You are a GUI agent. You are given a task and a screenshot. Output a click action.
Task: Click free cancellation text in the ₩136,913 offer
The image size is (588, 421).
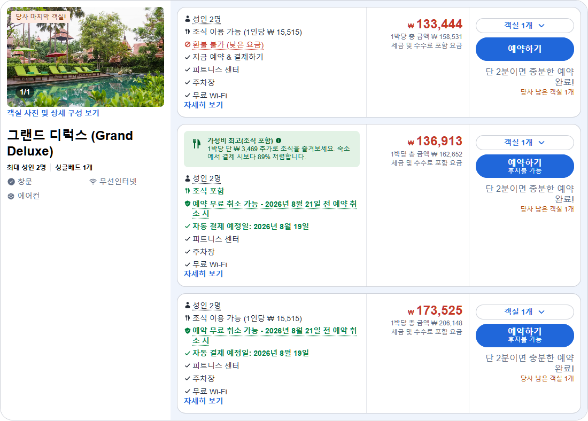pos(275,208)
